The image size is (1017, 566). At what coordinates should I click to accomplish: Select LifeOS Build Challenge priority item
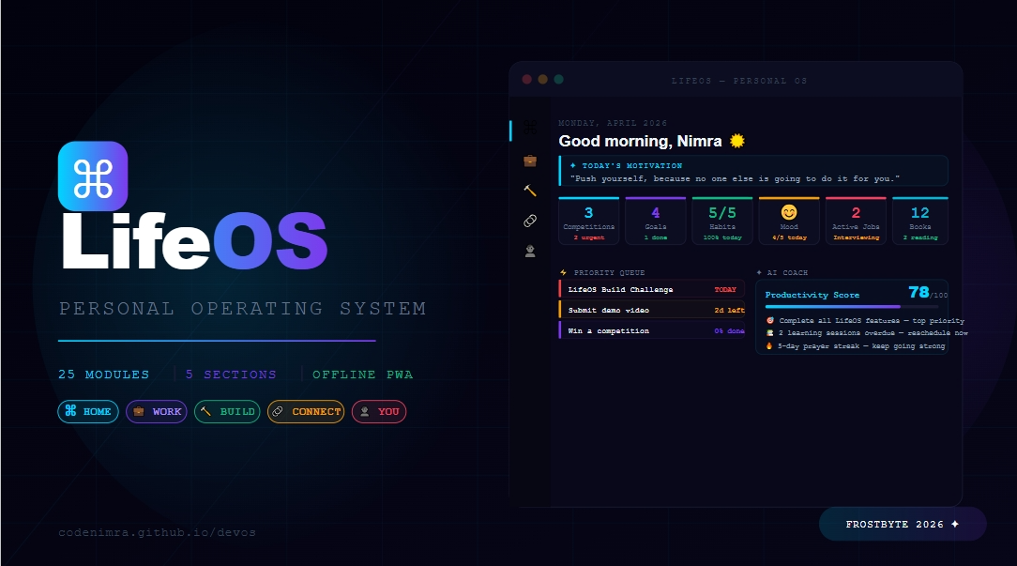pos(652,289)
